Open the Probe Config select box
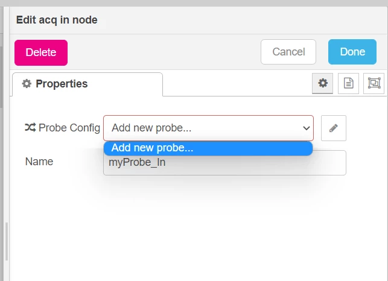The image size is (388, 281). click(x=208, y=128)
